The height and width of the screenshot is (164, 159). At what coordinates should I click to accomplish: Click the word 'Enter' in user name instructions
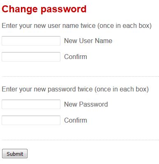(9, 25)
